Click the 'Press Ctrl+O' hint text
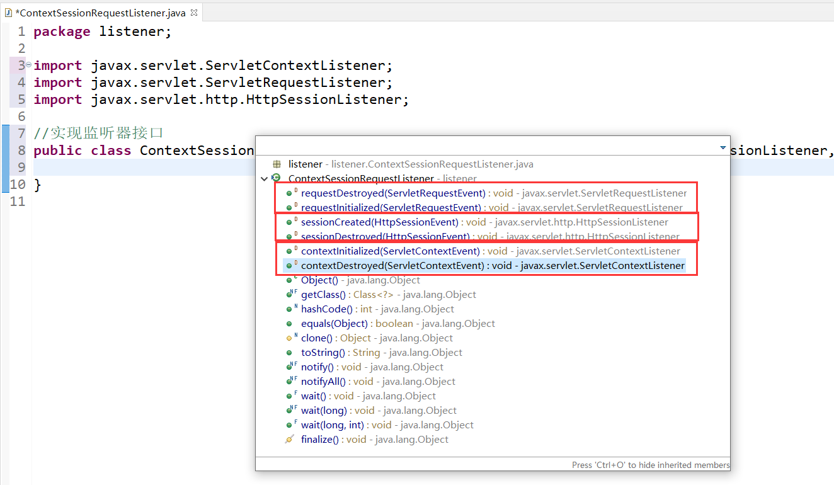 pos(649,465)
